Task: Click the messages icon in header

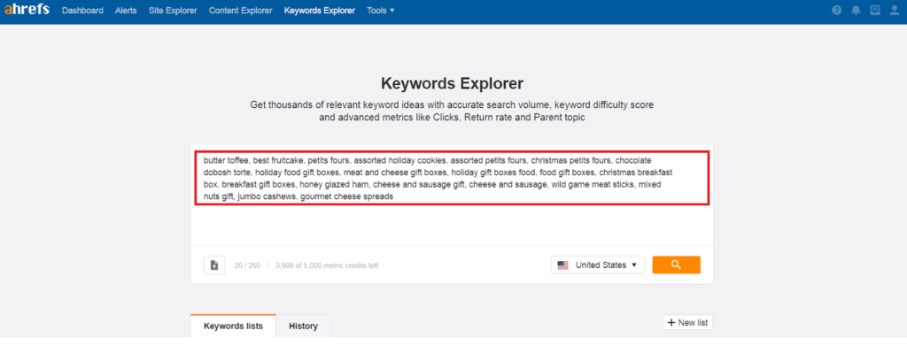Action: (874, 10)
